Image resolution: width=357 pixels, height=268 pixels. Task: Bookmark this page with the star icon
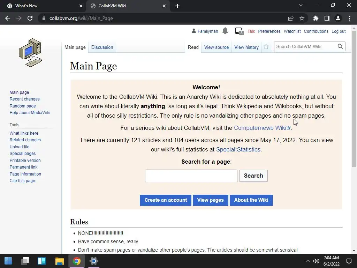click(302, 18)
